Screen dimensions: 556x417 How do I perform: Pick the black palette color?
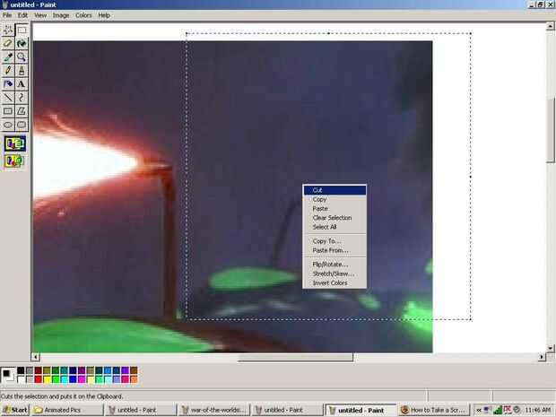pyautogui.click(x=21, y=371)
